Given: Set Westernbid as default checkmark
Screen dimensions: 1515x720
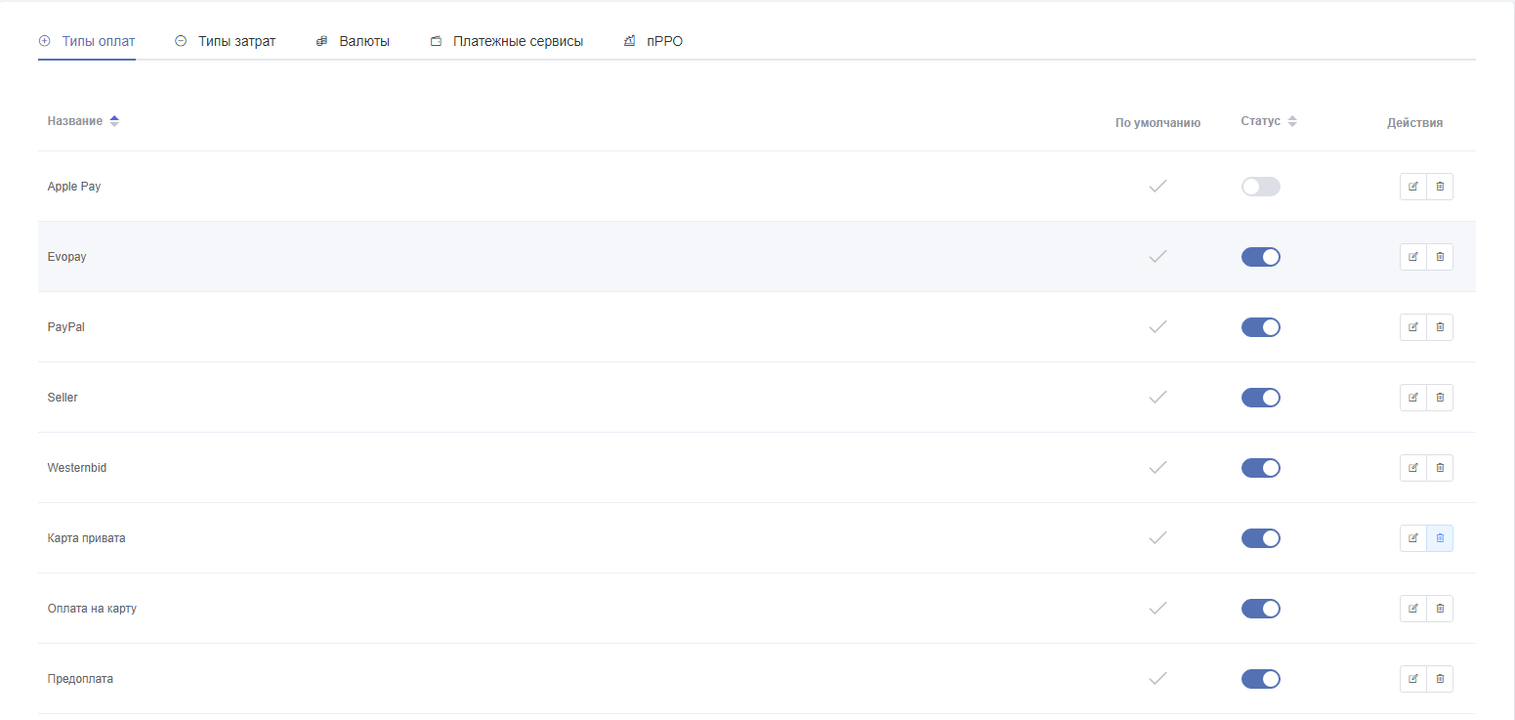Looking at the screenshot, I should [1158, 467].
